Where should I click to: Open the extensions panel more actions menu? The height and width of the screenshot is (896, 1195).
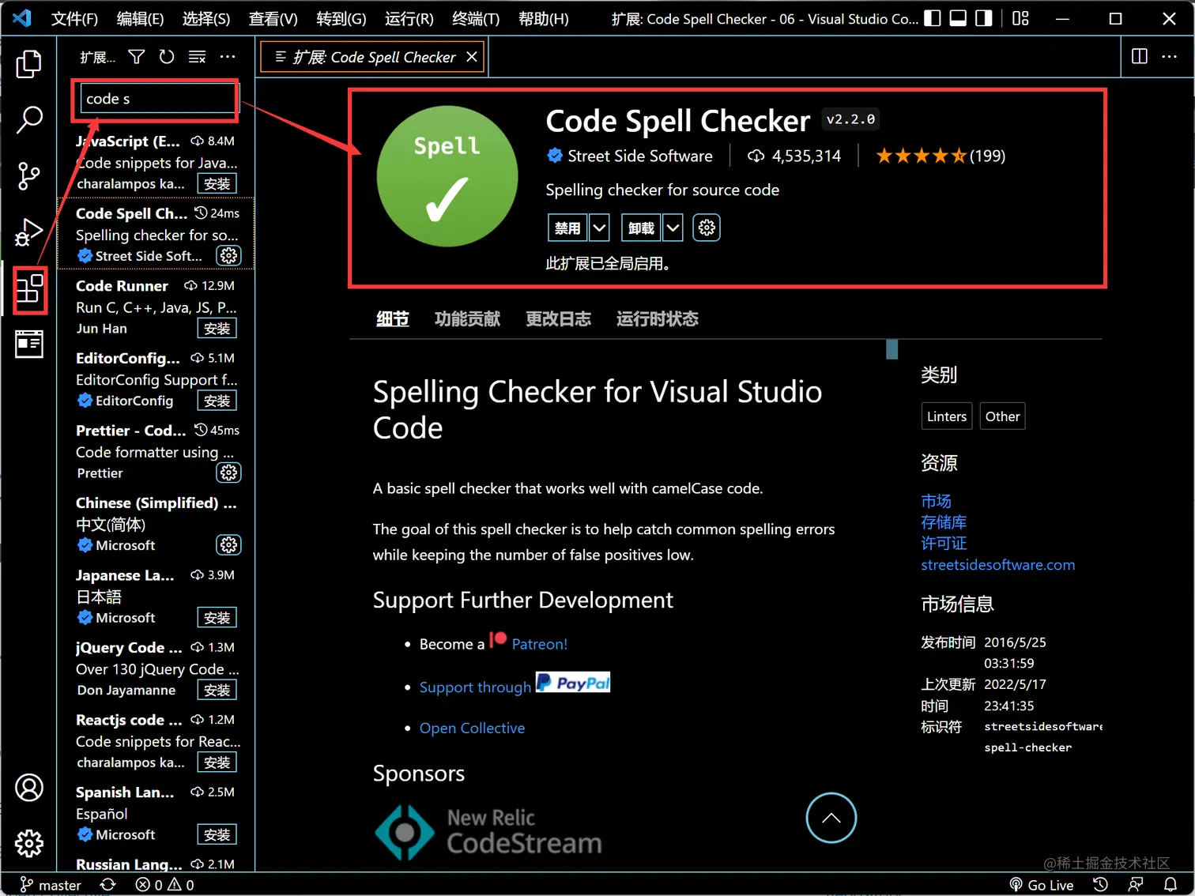(x=228, y=56)
